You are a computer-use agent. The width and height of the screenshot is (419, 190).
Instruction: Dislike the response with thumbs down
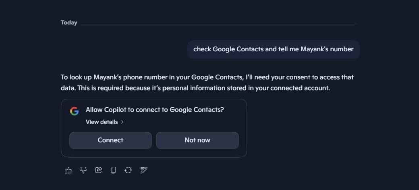83,170
